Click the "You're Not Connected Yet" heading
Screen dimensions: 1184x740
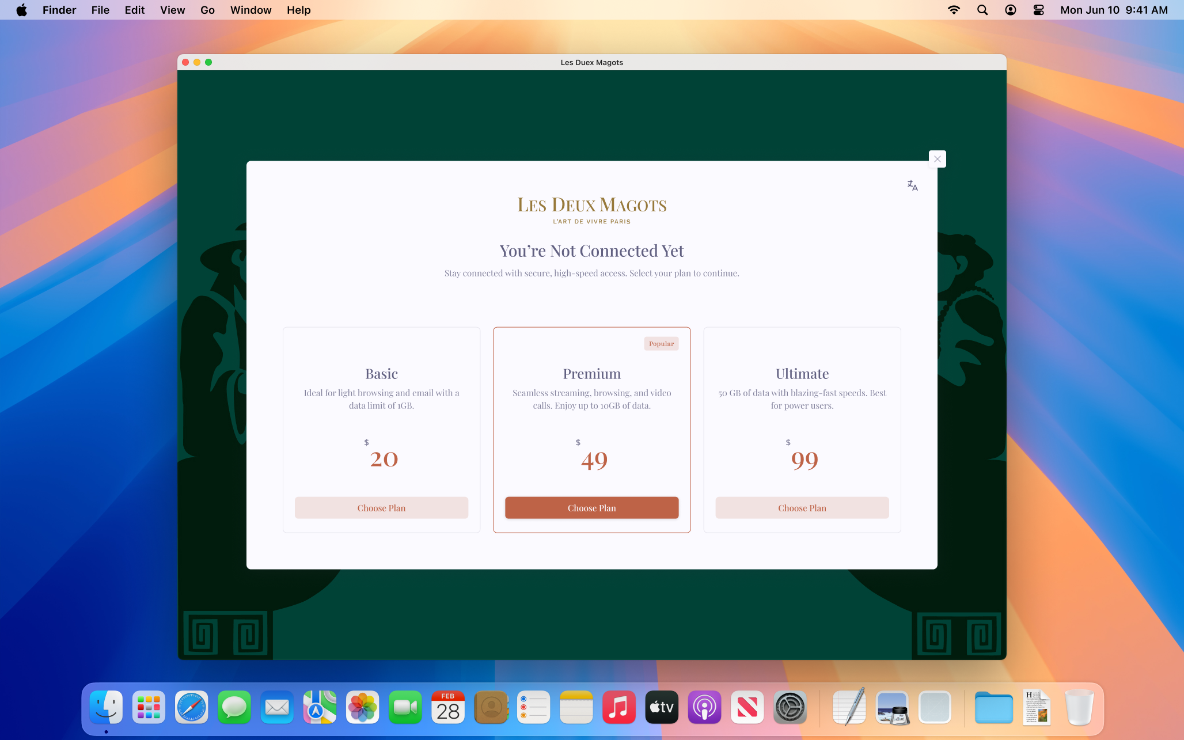coord(592,251)
